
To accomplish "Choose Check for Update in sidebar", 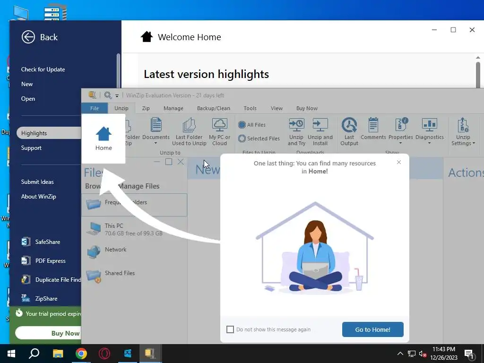I will point(43,69).
